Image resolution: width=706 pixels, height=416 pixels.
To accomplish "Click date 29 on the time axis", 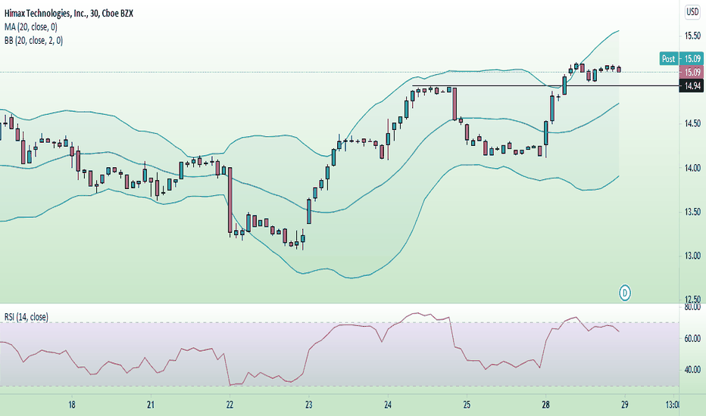I will point(624,405).
